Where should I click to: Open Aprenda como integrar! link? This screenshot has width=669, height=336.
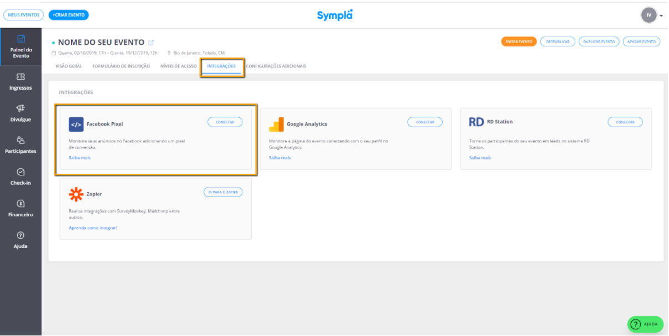tap(93, 228)
